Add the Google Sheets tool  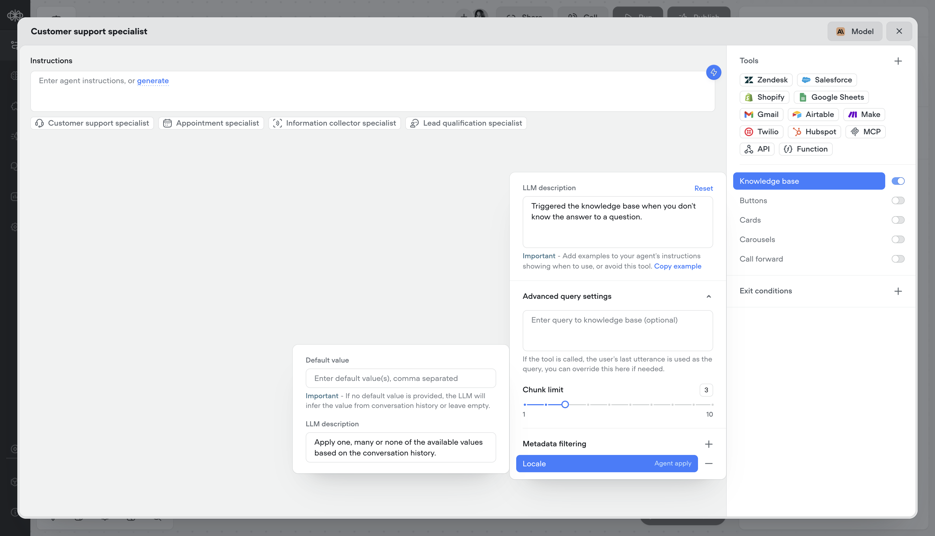tap(831, 97)
